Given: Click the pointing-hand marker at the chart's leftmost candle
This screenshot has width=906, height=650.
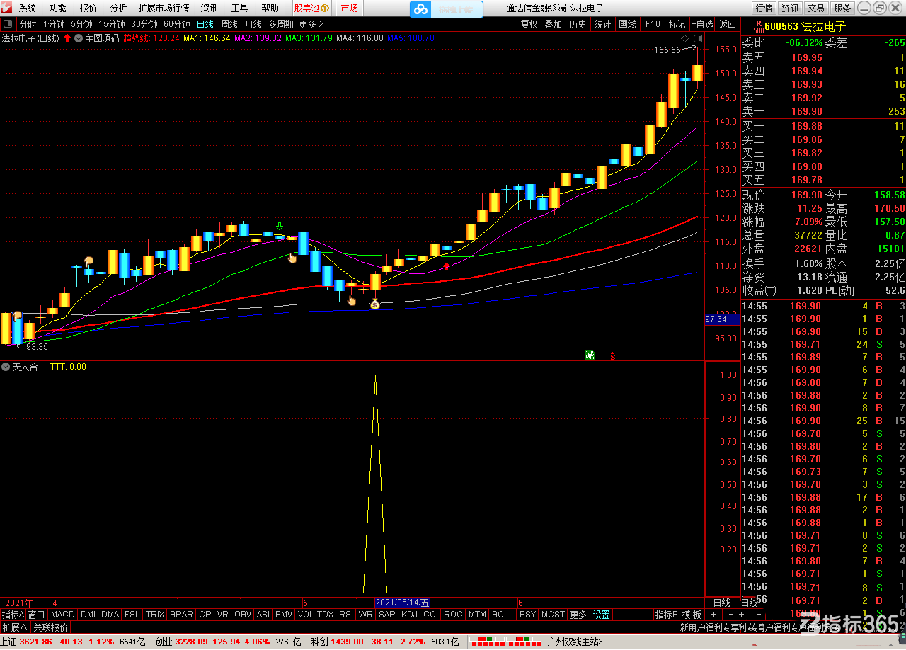Looking at the screenshot, I should (x=17, y=317).
